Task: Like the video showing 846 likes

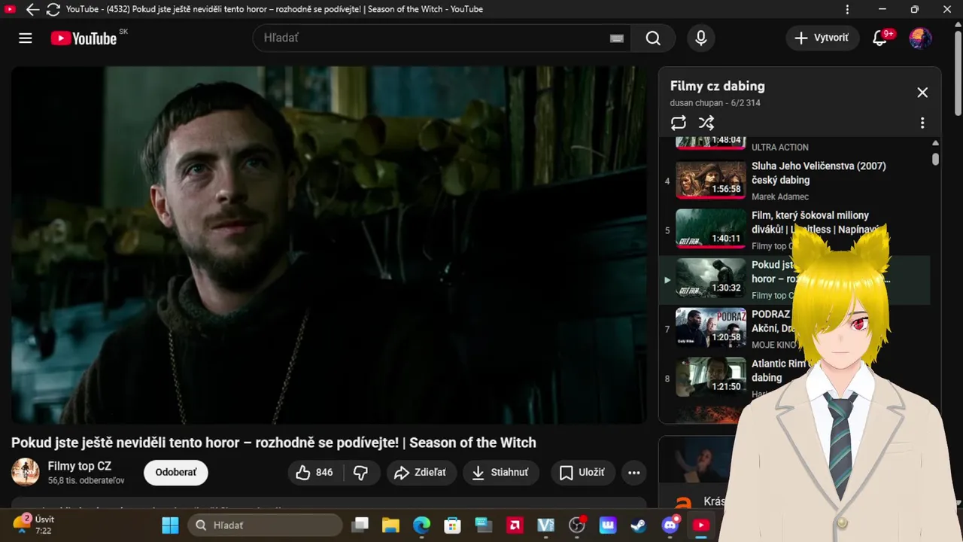Action: coord(315,473)
